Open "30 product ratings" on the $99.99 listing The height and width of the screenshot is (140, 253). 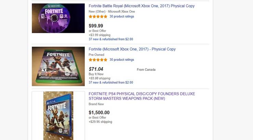[x=122, y=16]
